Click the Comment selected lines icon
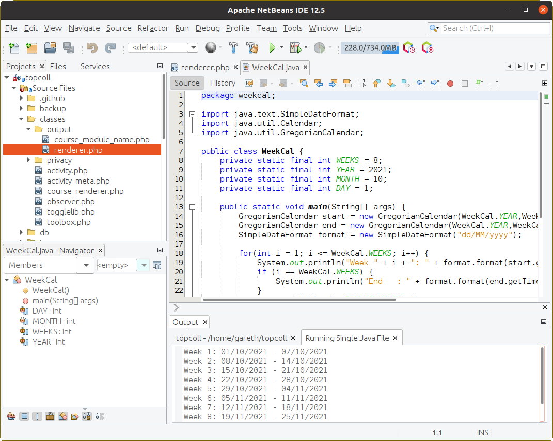Screen dimensions: 553x441 (479, 83)
